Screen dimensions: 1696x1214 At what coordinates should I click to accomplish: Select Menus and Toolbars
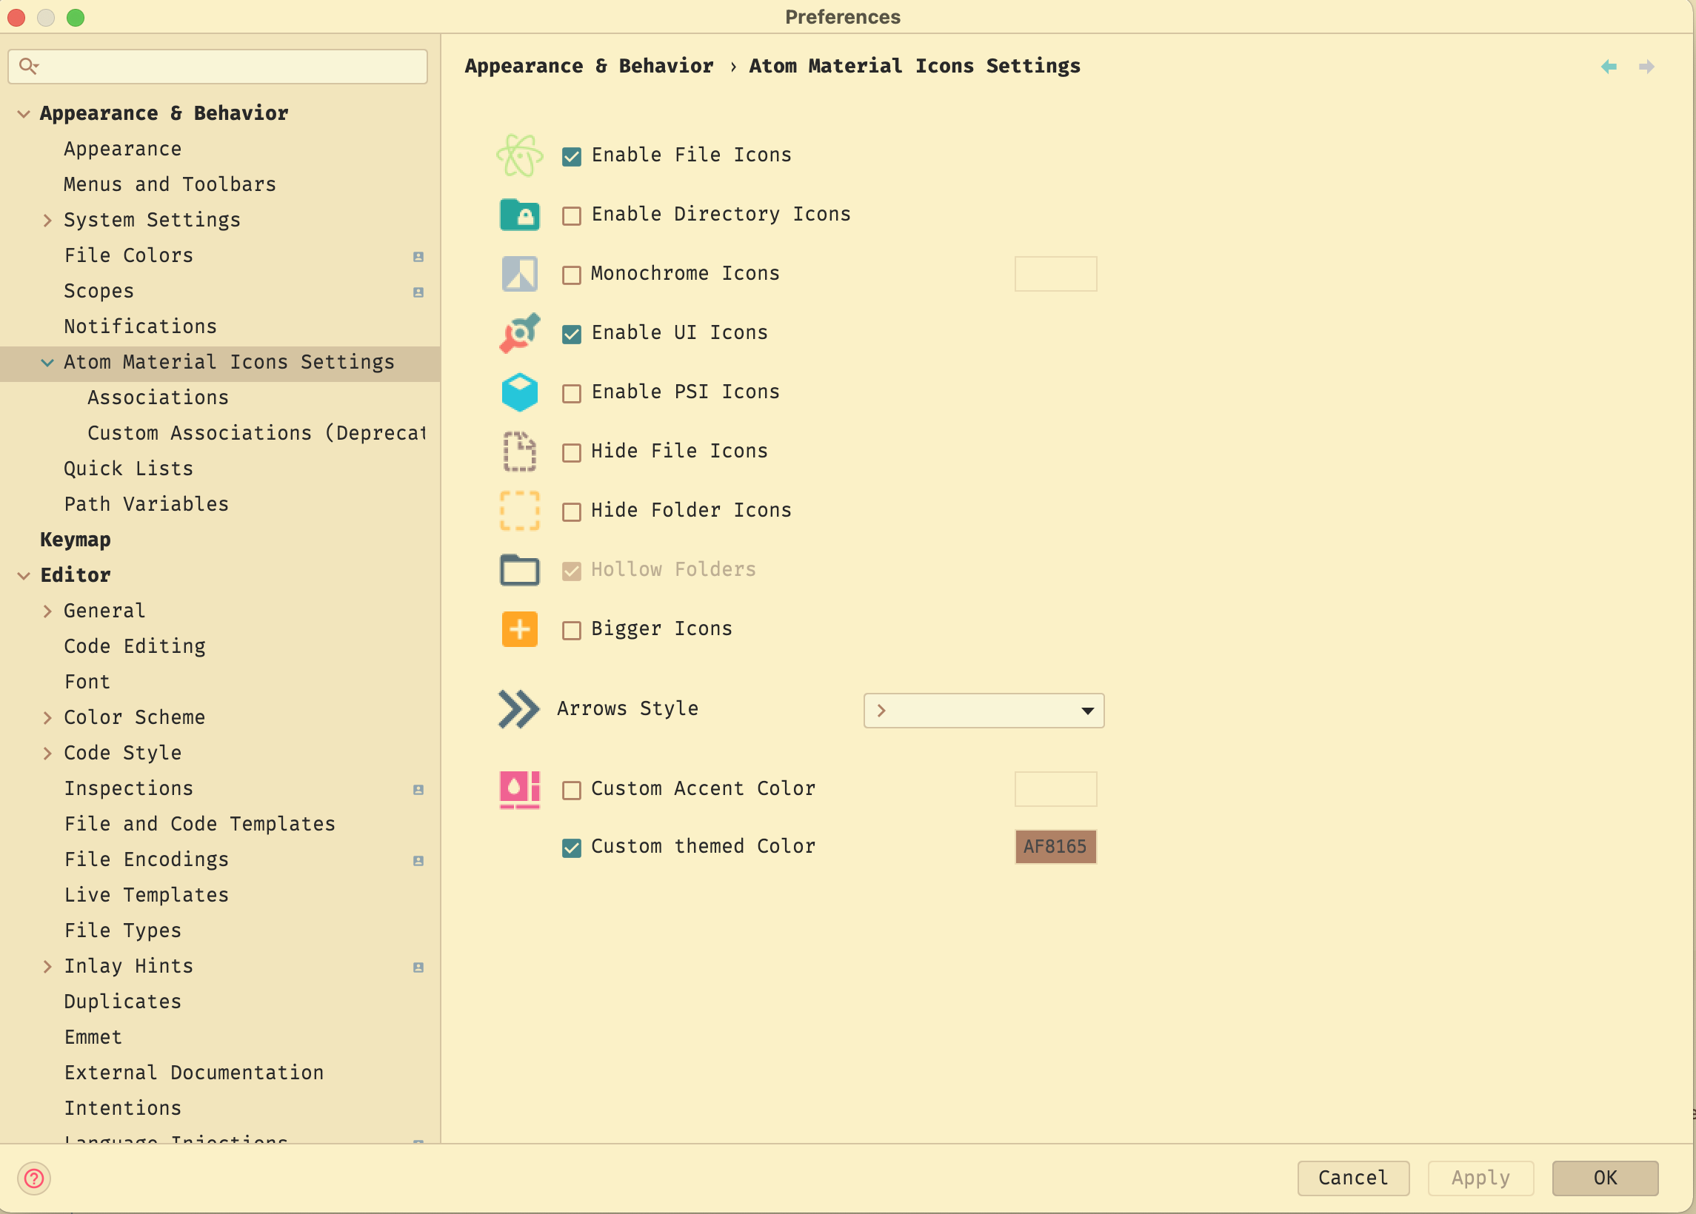170,184
